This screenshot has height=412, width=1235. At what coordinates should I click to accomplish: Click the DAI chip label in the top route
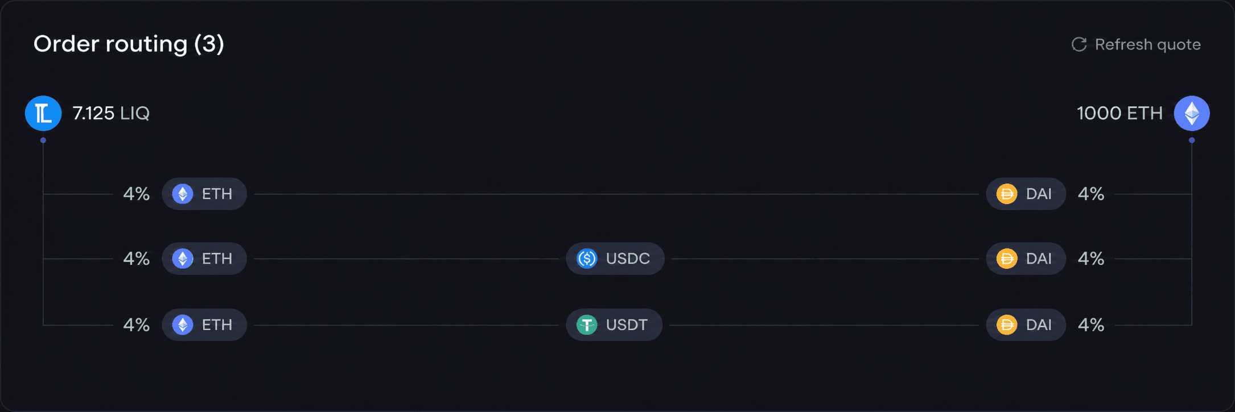coord(1039,194)
